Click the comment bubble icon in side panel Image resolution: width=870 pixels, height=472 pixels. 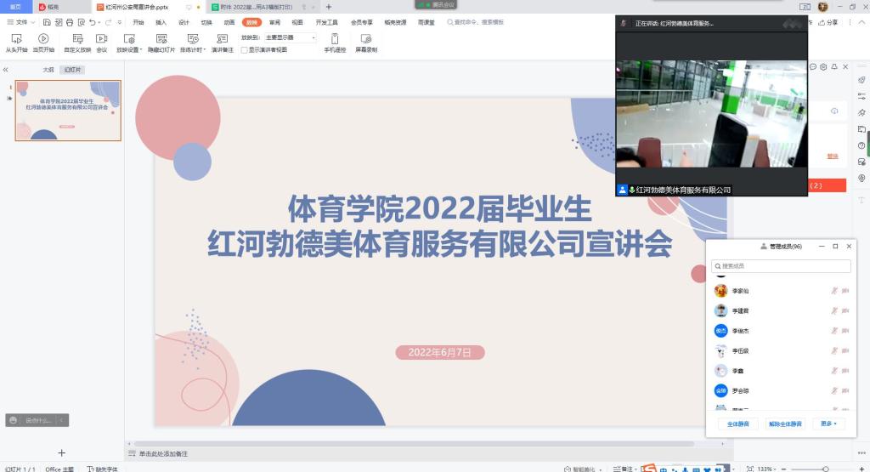click(x=813, y=66)
